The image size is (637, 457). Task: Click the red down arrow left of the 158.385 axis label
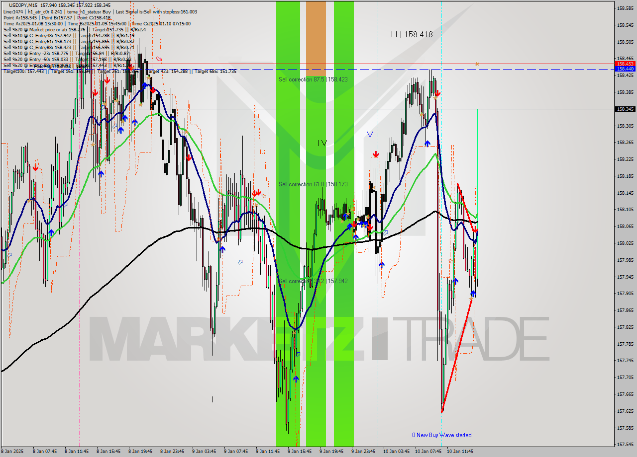[437, 93]
